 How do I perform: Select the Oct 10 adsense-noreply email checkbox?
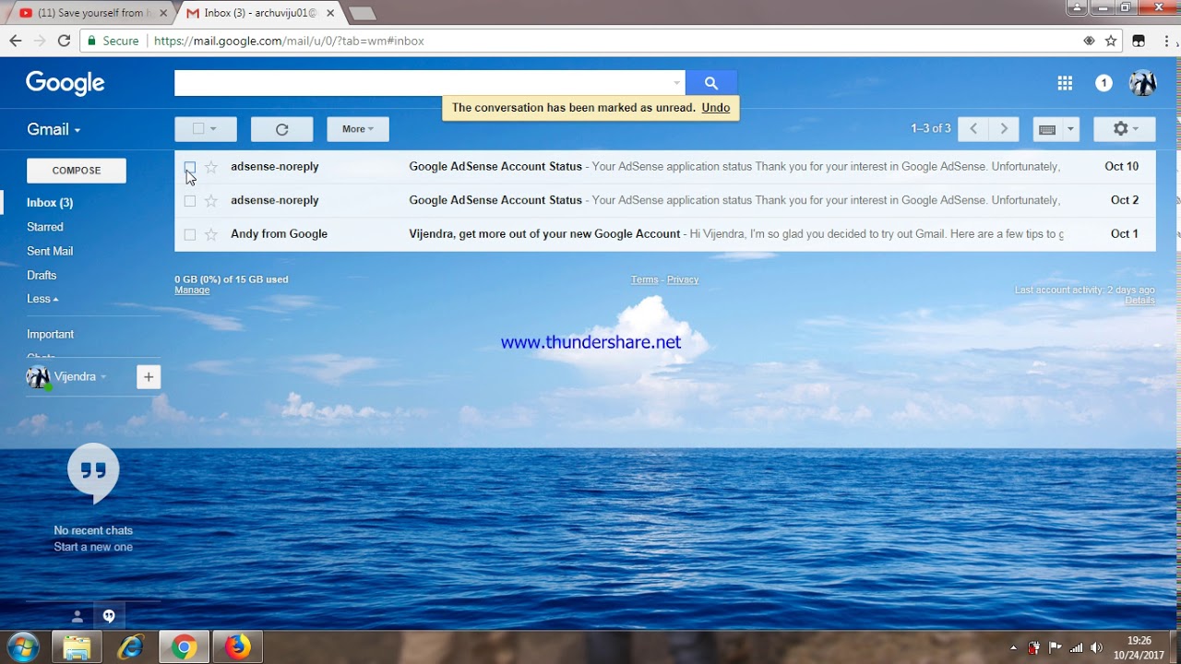tap(190, 167)
